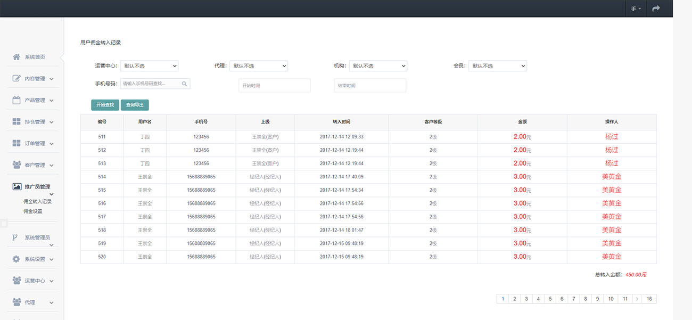Open the 佣金转入记录 submenu item
The image size is (692, 320).
[x=37, y=202]
